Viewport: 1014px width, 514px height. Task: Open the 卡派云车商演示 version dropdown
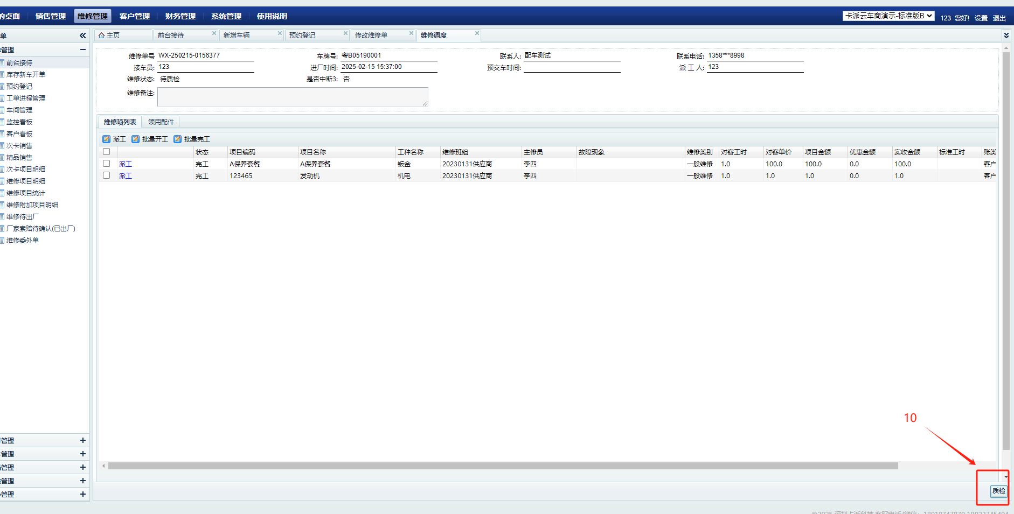pyautogui.click(x=888, y=16)
